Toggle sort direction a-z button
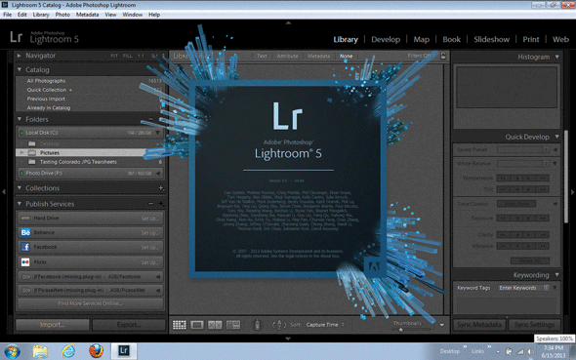The image size is (576, 360). pos(279,325)
